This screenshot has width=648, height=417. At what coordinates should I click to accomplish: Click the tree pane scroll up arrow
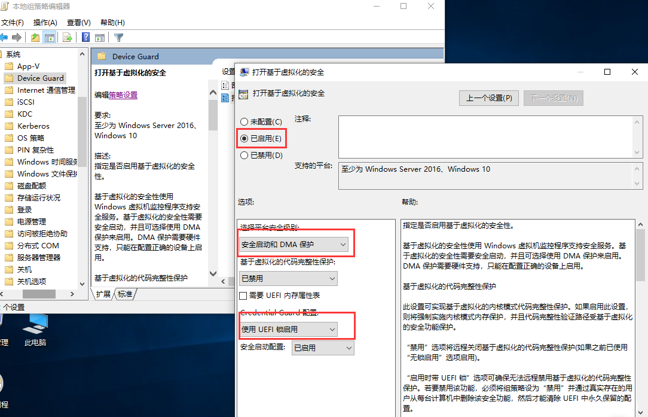point(82,54)
